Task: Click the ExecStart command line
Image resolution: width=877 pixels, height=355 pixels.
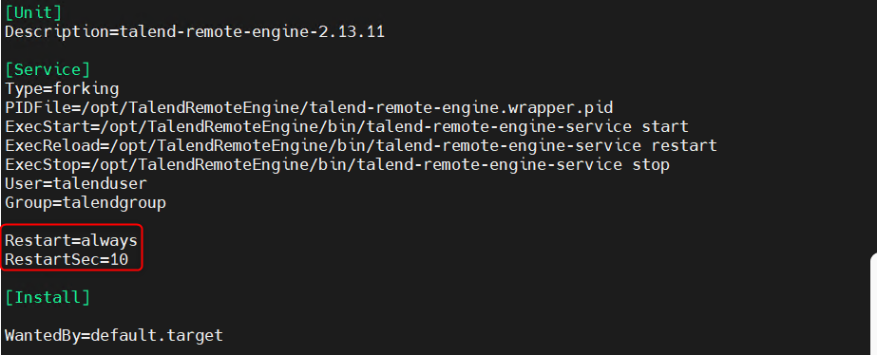Action: coord(347,126)
